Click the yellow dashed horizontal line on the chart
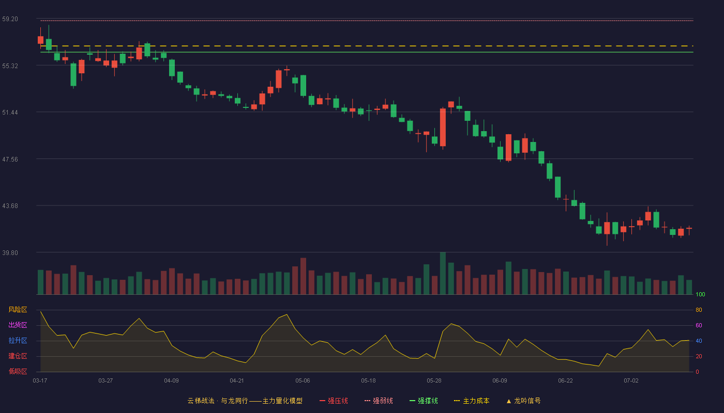The height and width of the screenshot is (413, 724). [x=367, y=46]
